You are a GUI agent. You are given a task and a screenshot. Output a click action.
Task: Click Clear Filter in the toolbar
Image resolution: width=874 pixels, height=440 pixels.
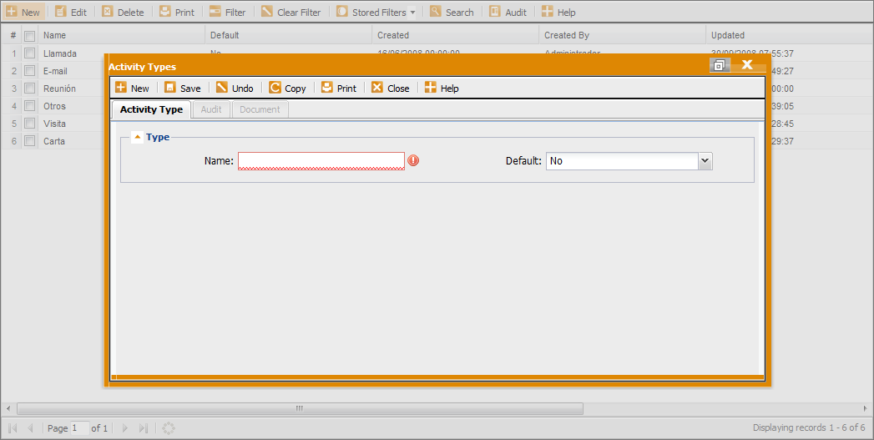291,12
